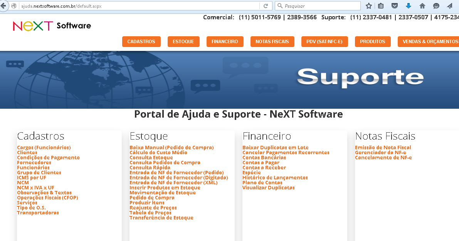
Task: Click the site identity globe icon
Action: pyautogui.click(x=14, y=6)
